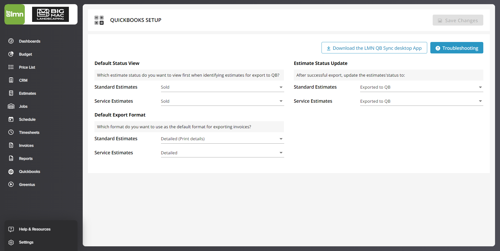Click the Reports chart document icon
500x251 pixels.
point(11,158)
